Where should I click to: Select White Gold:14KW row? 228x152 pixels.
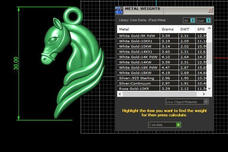tap(162, 62)
